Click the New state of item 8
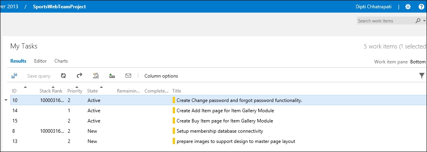 coord(92,131)
